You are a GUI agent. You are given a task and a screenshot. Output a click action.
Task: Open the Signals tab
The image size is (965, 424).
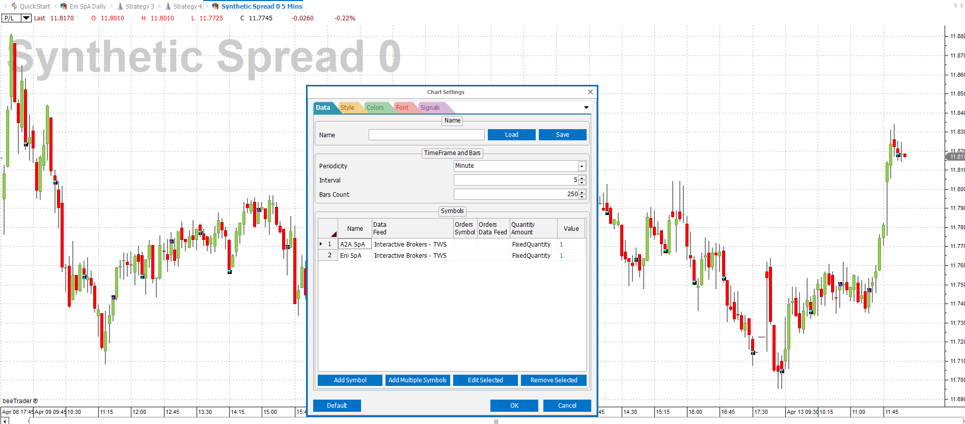point(430,108)
